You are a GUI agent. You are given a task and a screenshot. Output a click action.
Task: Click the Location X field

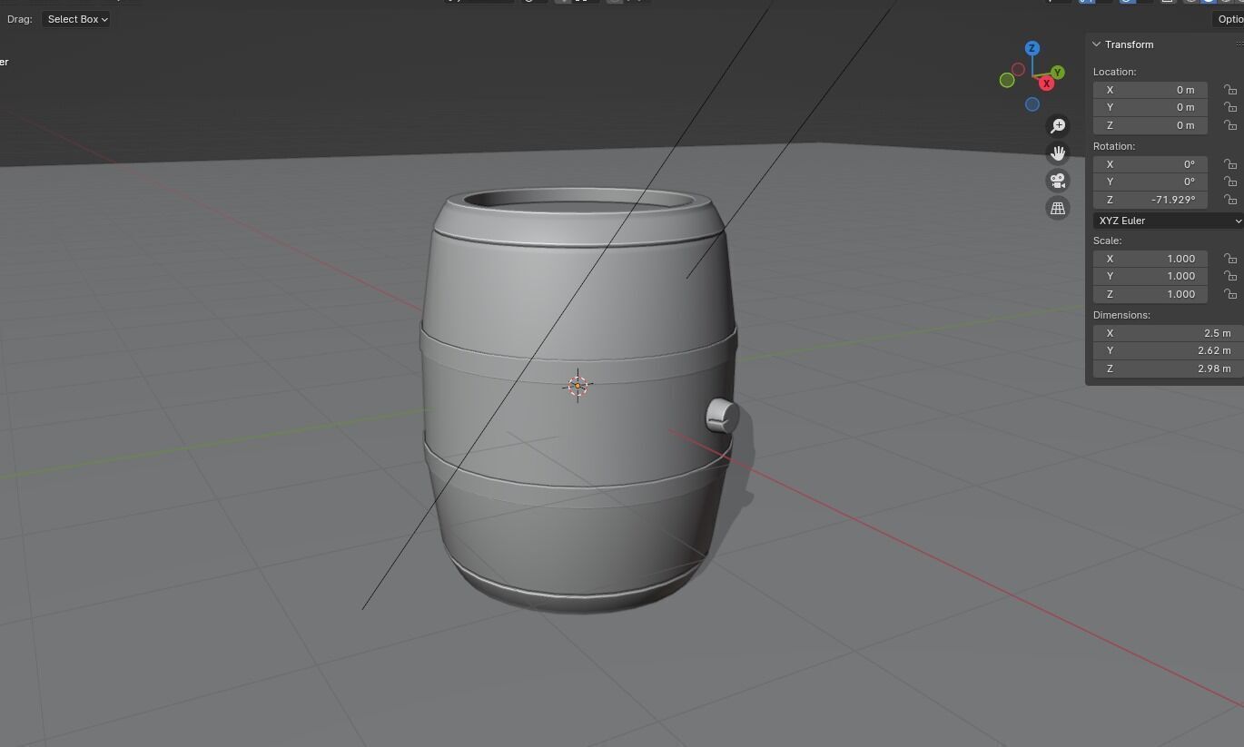1150,90
